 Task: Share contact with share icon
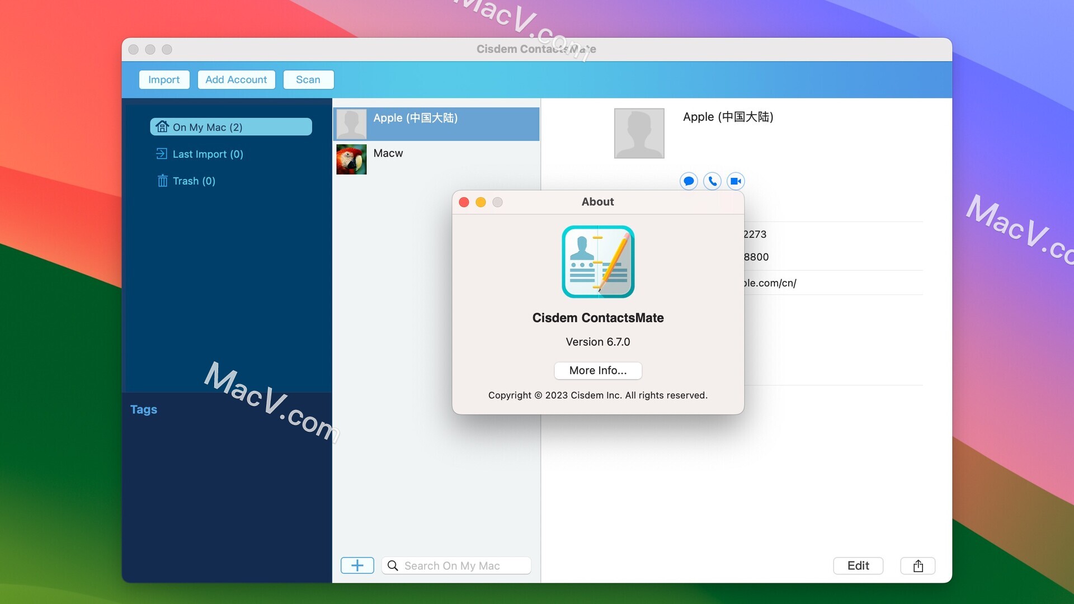click(918, 565)
